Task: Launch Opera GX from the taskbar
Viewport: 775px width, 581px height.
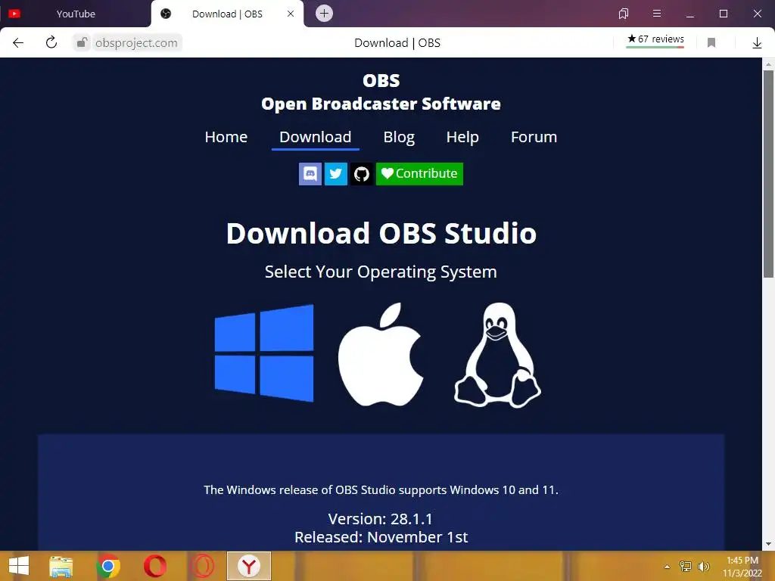Action: [x=202, y=566]
